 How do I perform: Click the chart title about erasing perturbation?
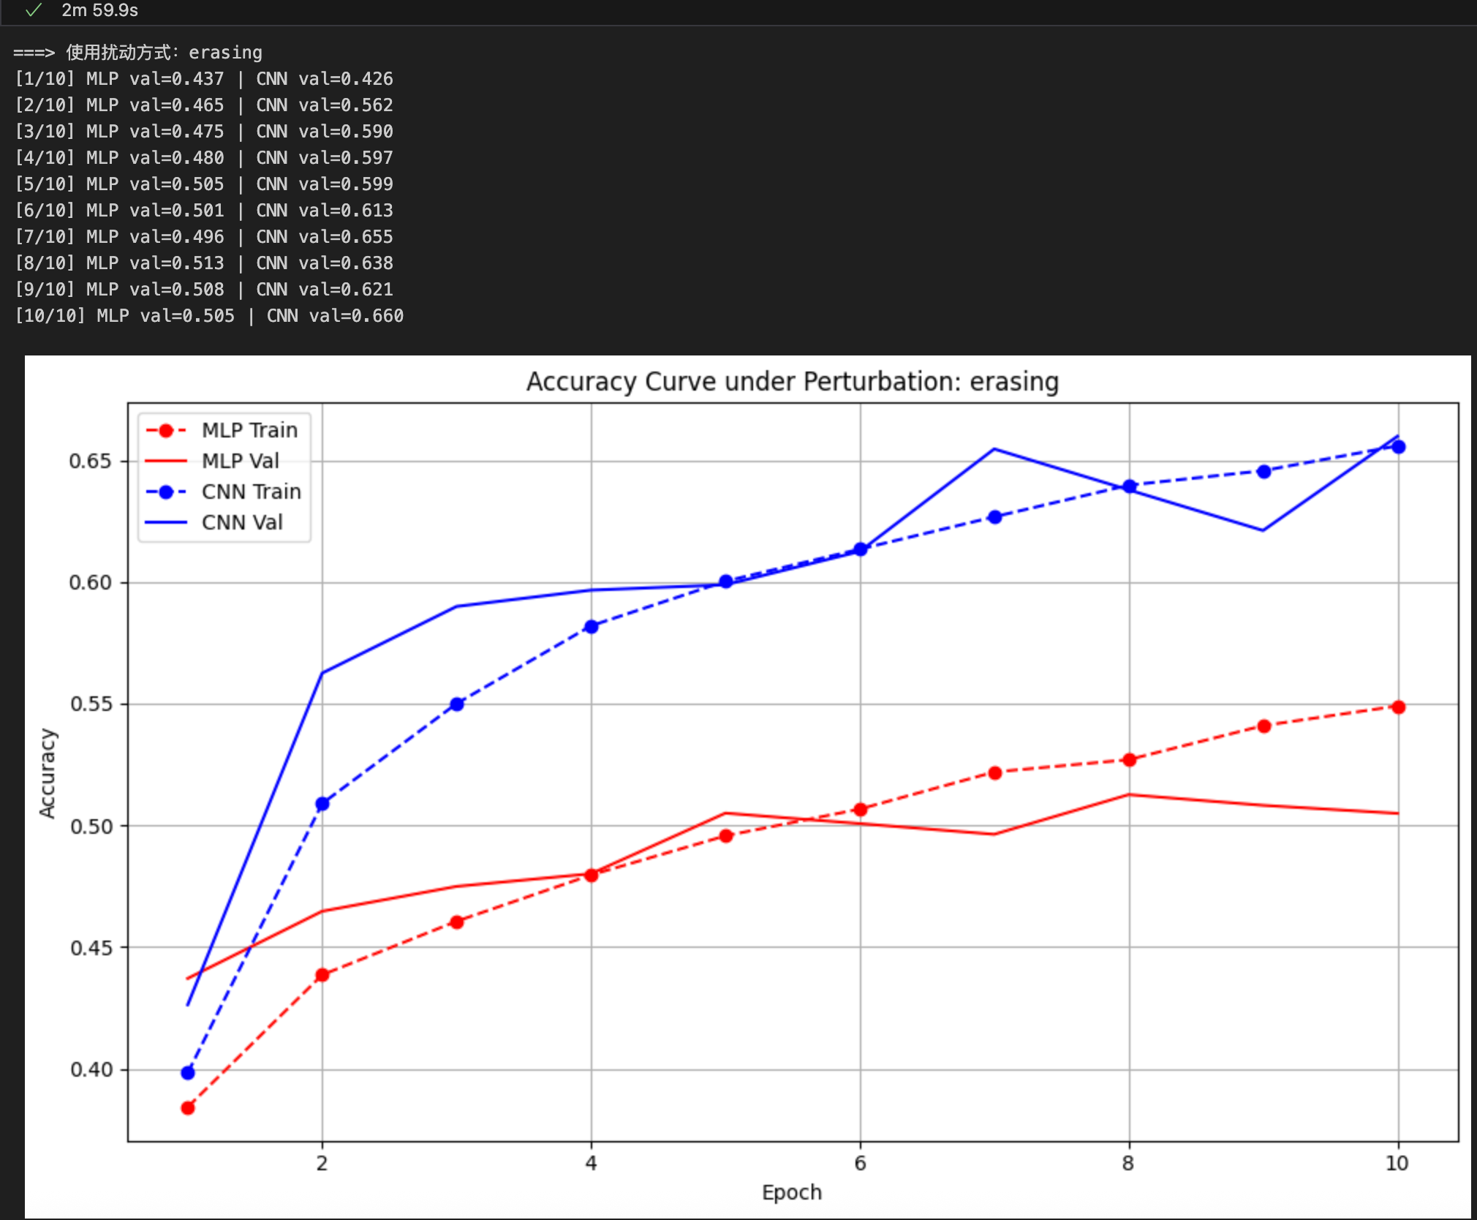793,382
